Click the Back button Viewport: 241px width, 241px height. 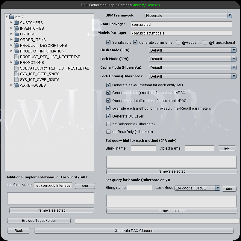19,231
